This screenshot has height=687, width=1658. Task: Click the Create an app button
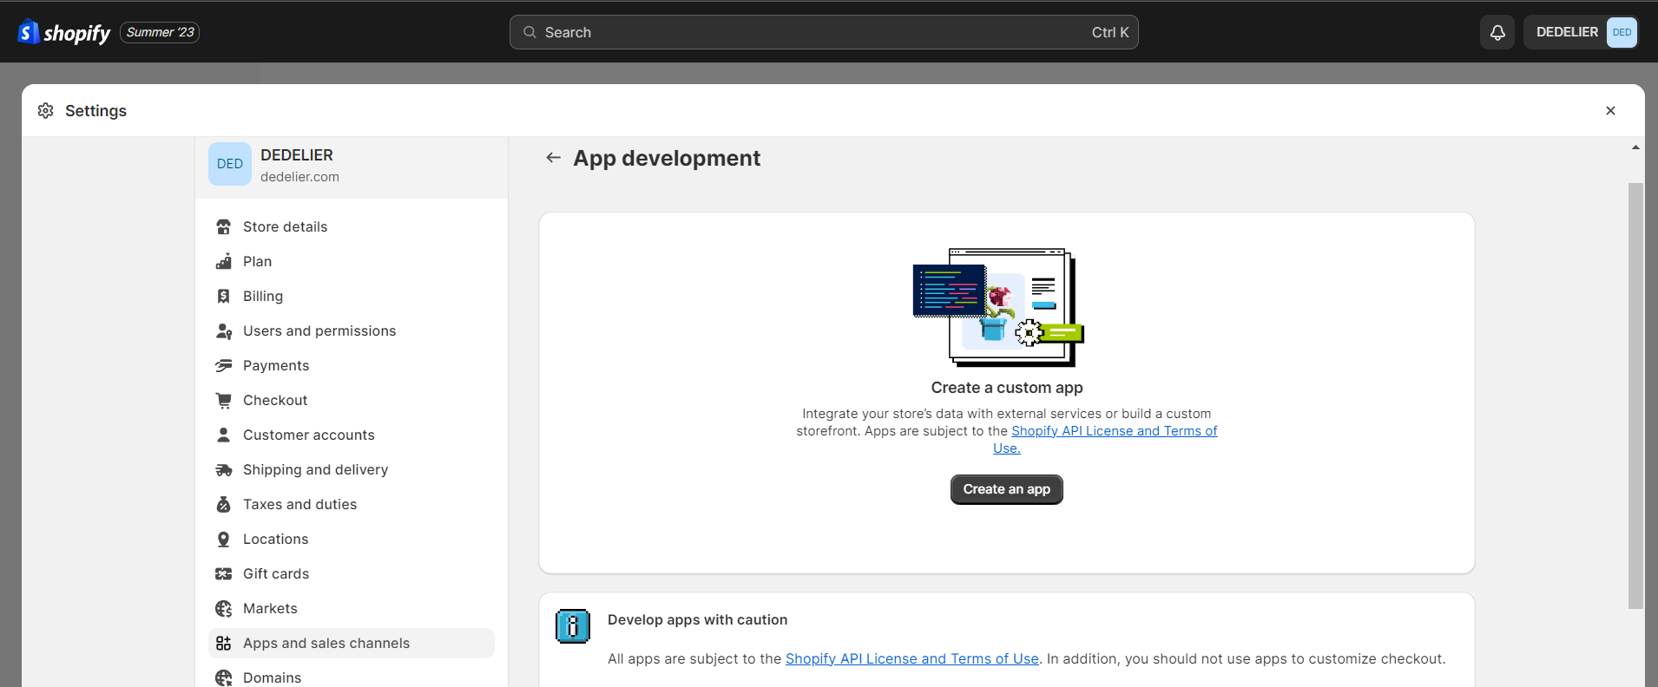point(1006,489)
